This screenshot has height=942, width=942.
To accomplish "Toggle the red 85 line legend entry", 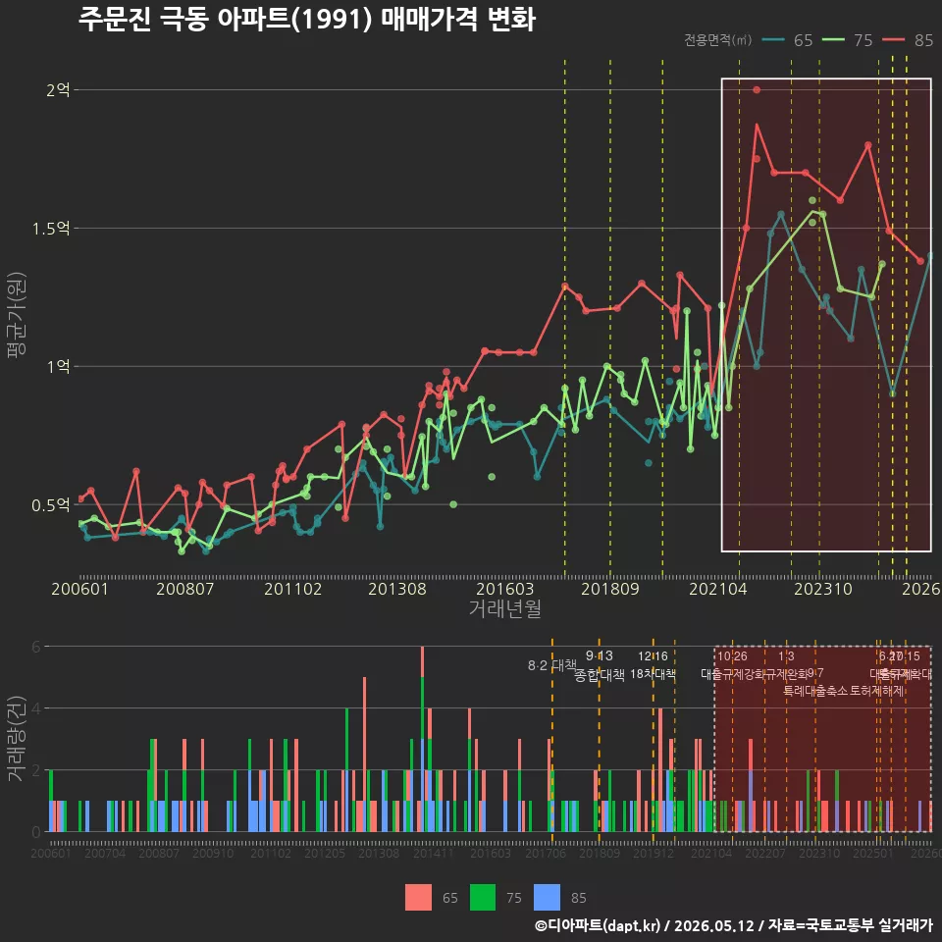I will tap(908, 40).
